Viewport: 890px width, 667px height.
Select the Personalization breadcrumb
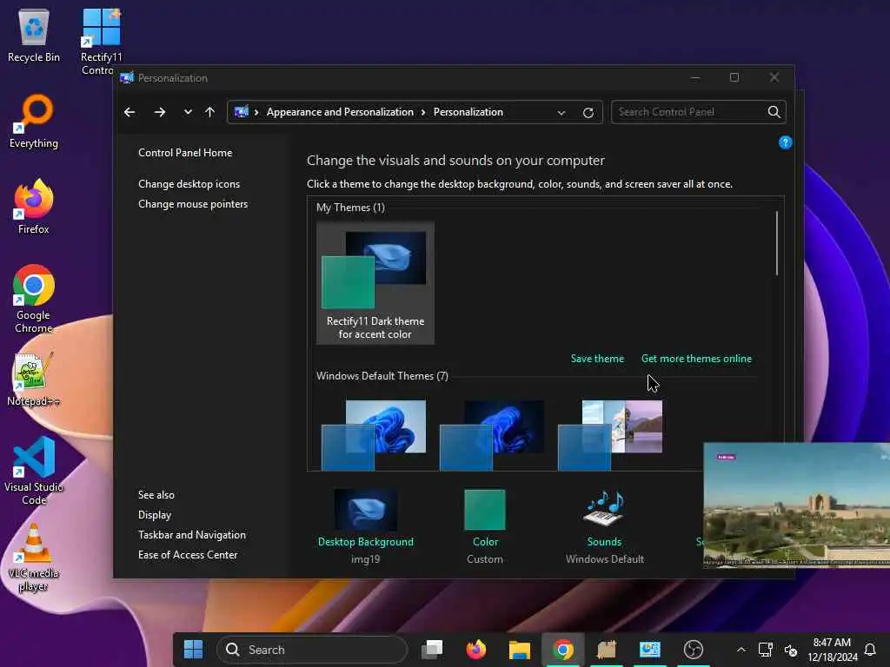[468, 112]
